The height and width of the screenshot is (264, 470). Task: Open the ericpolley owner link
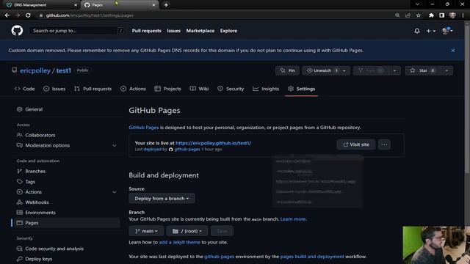tap(35, 70)
